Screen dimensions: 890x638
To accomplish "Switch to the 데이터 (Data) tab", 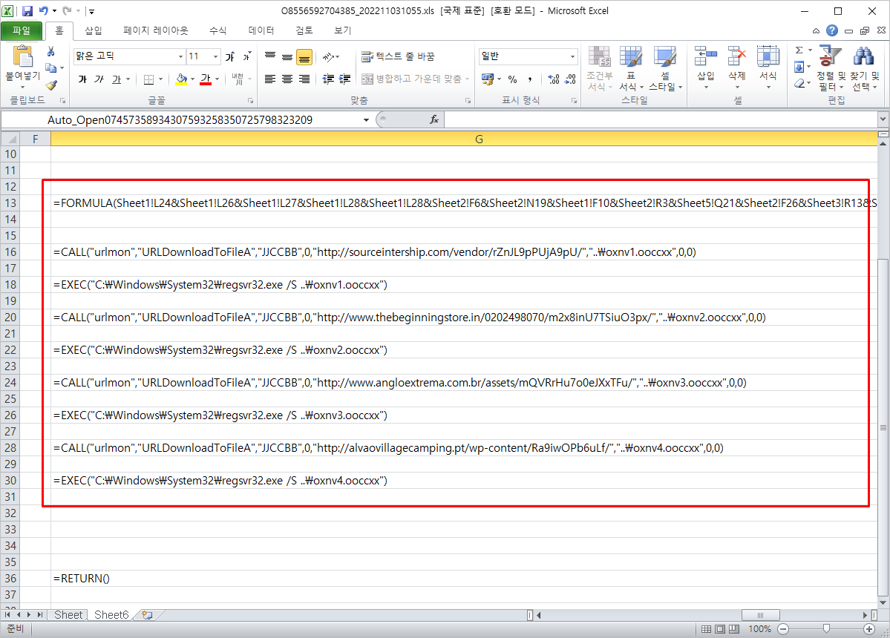I will [261, 30].
